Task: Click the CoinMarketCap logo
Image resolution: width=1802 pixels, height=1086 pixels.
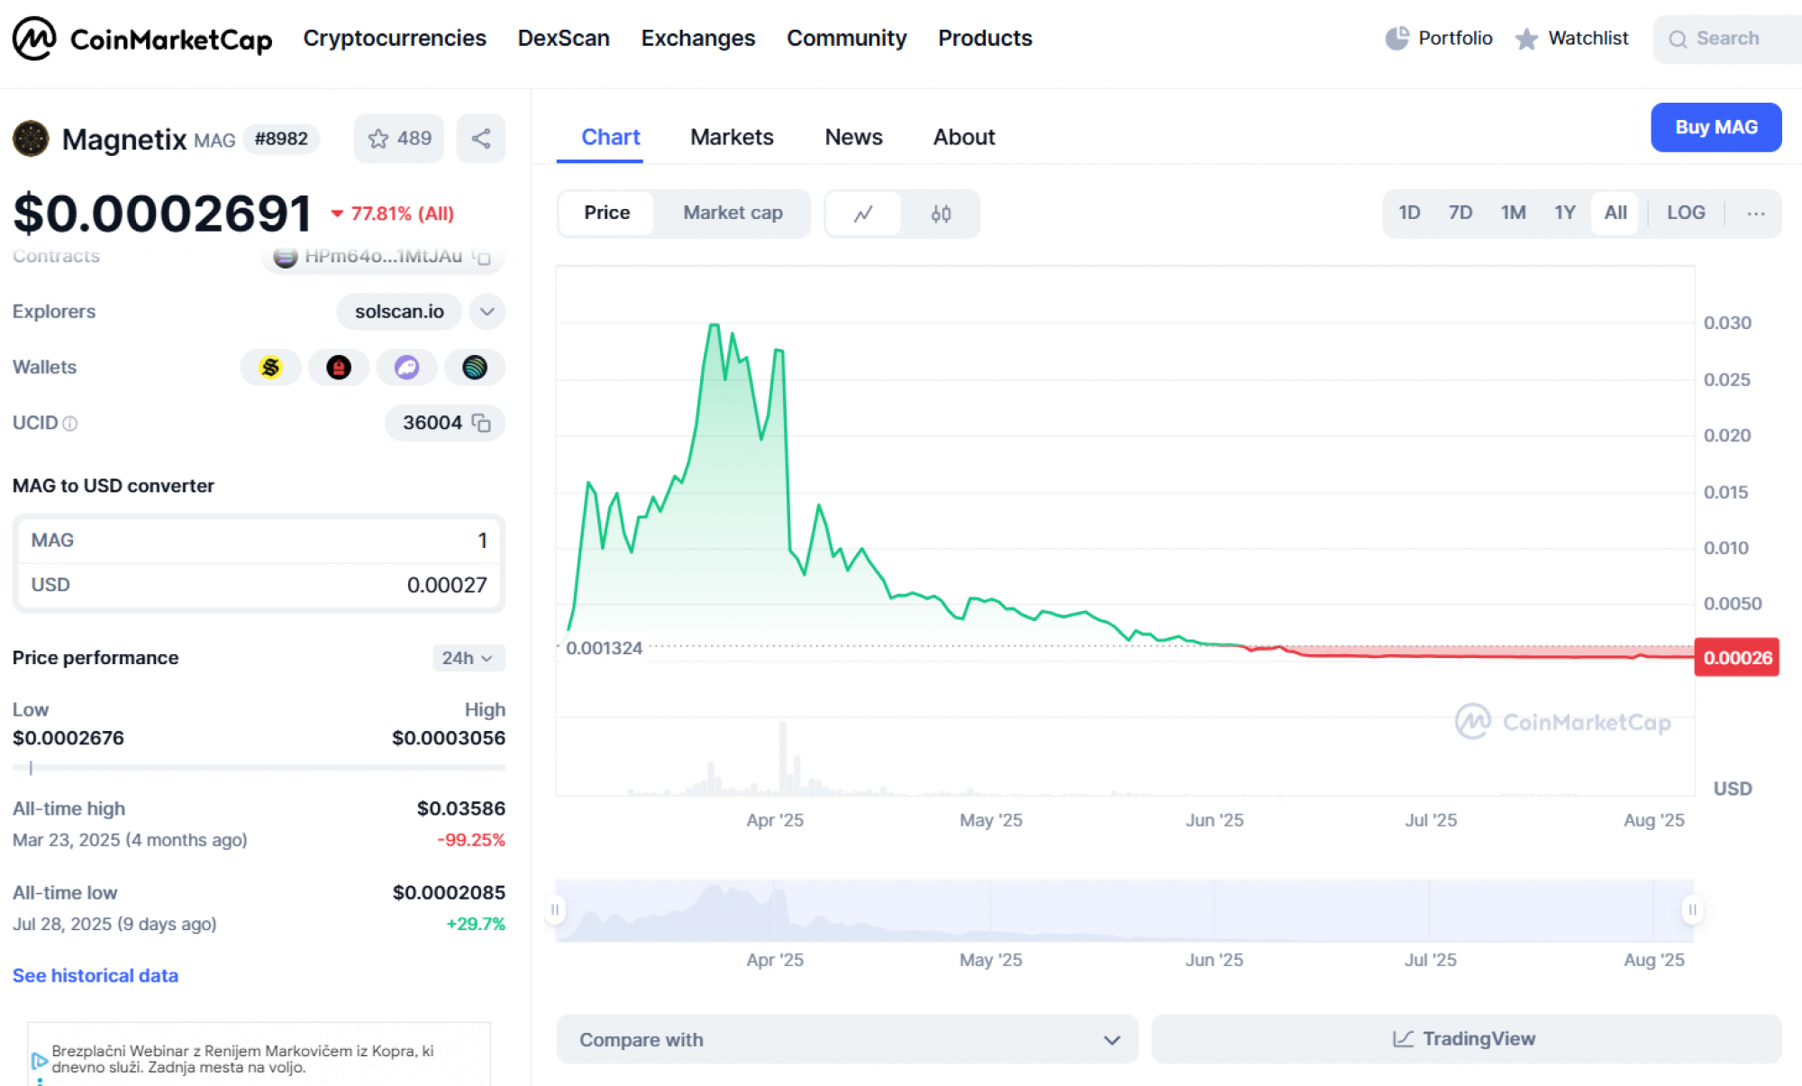Action: click(142, 38)
